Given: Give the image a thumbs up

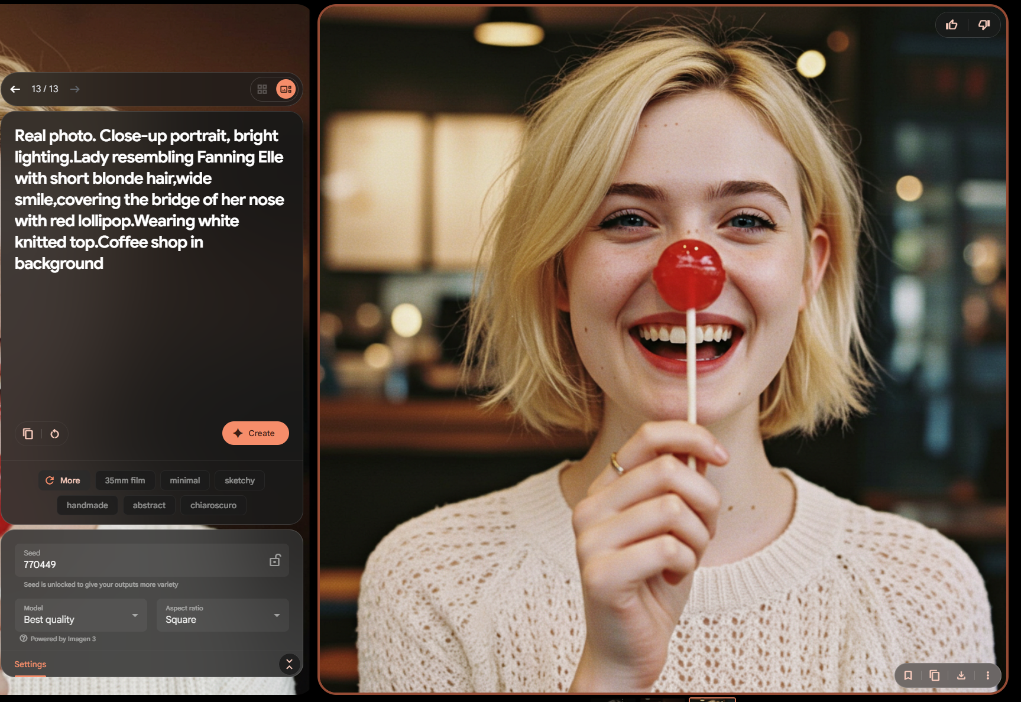Looking at the screenshot, I should tap(952, 25).
